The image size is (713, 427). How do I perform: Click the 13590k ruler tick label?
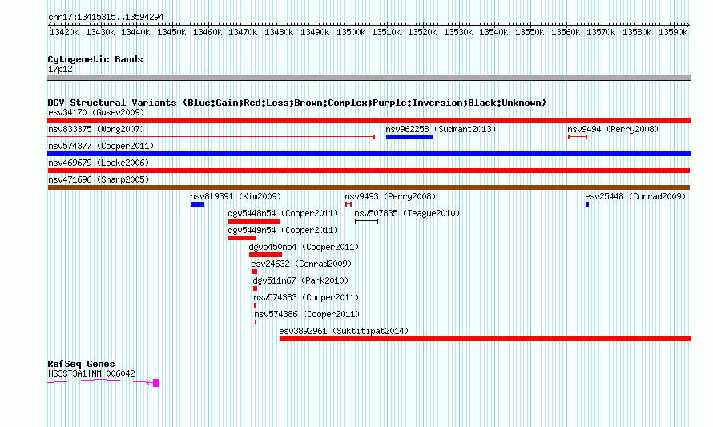point(673,32)
